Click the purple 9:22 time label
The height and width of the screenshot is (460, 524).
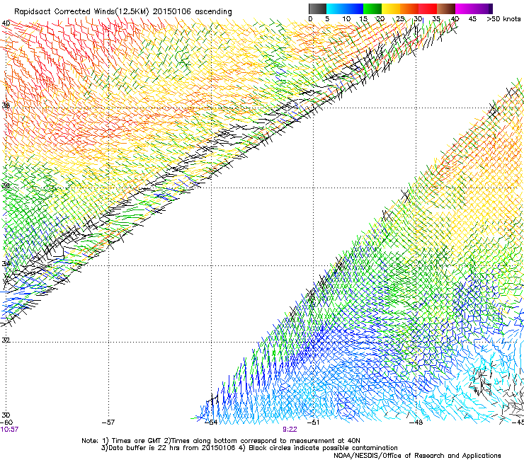pyautogui.click(x=290, y=430)
